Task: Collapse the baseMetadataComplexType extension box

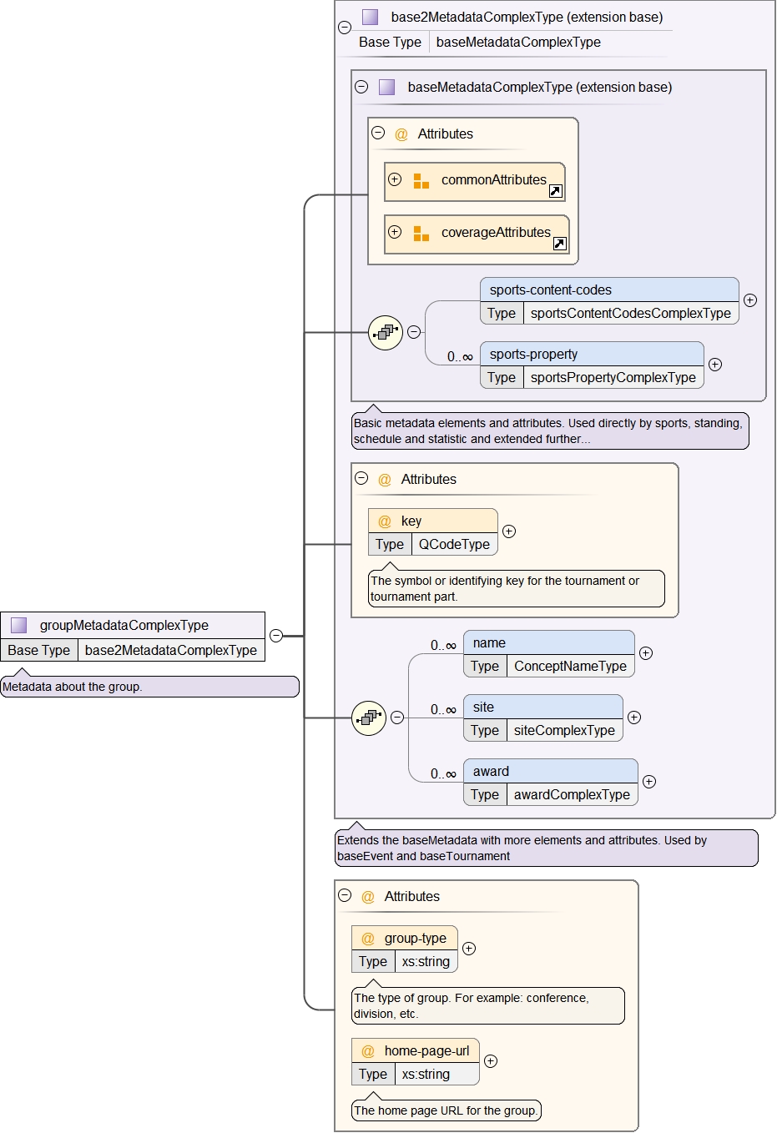Action: tap(361, 87)
